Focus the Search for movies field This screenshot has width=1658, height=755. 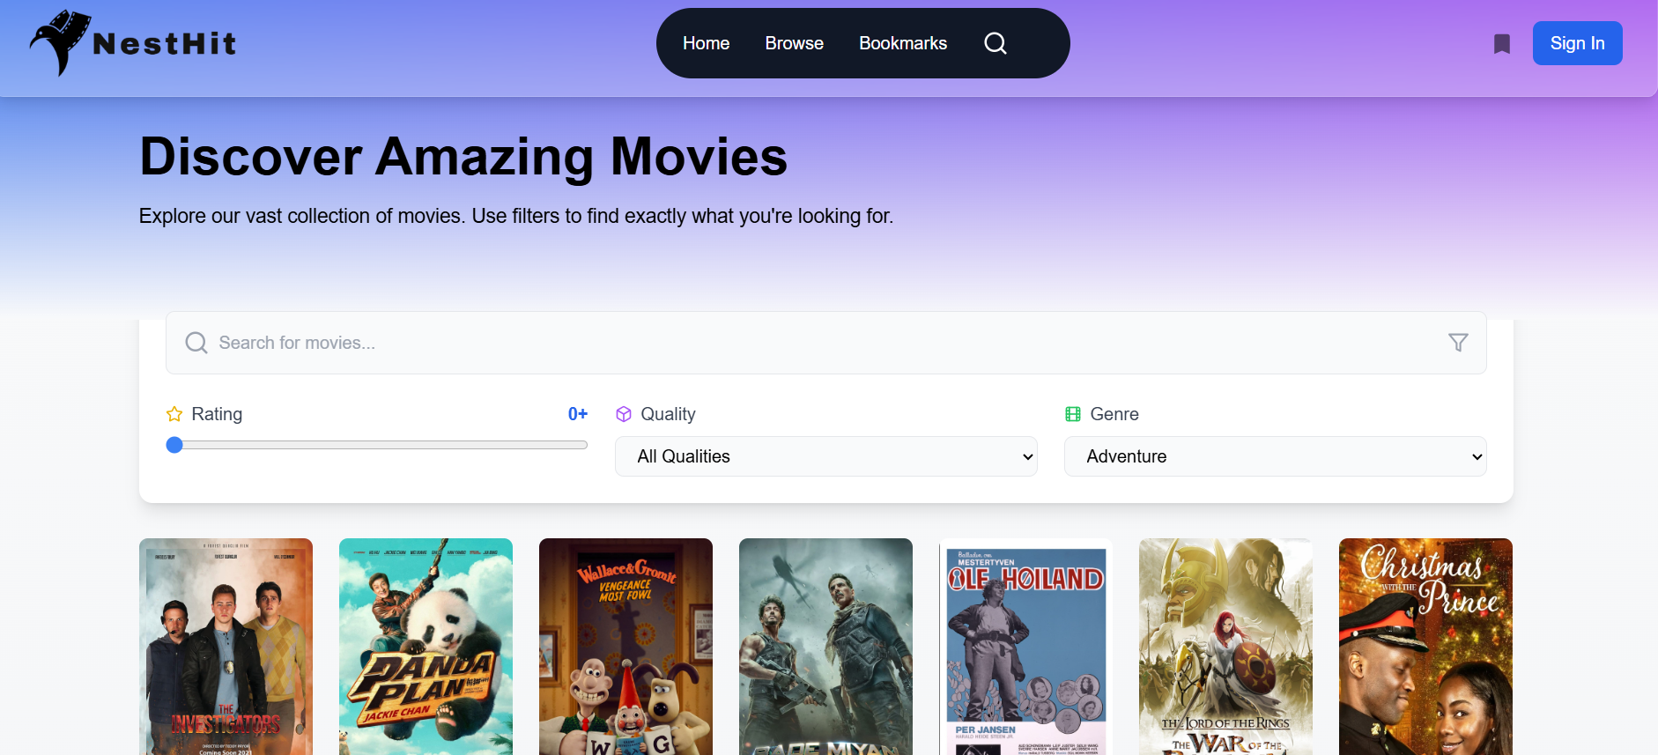point(826,343)
